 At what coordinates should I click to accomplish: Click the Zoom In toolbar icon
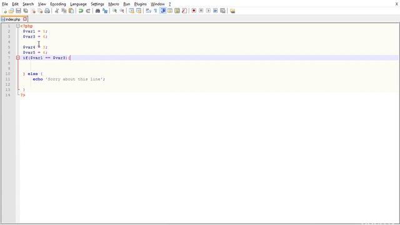114,11
